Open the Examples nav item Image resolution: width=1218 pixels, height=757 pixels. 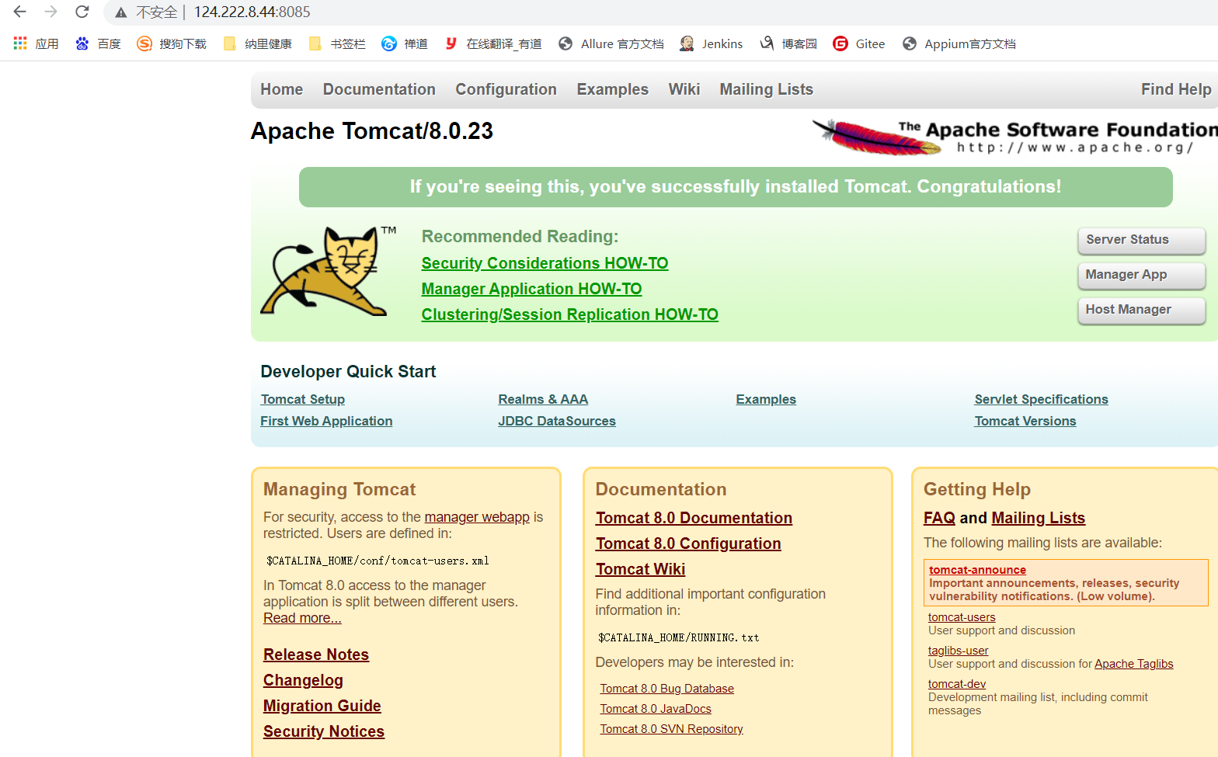click(612, 89)
